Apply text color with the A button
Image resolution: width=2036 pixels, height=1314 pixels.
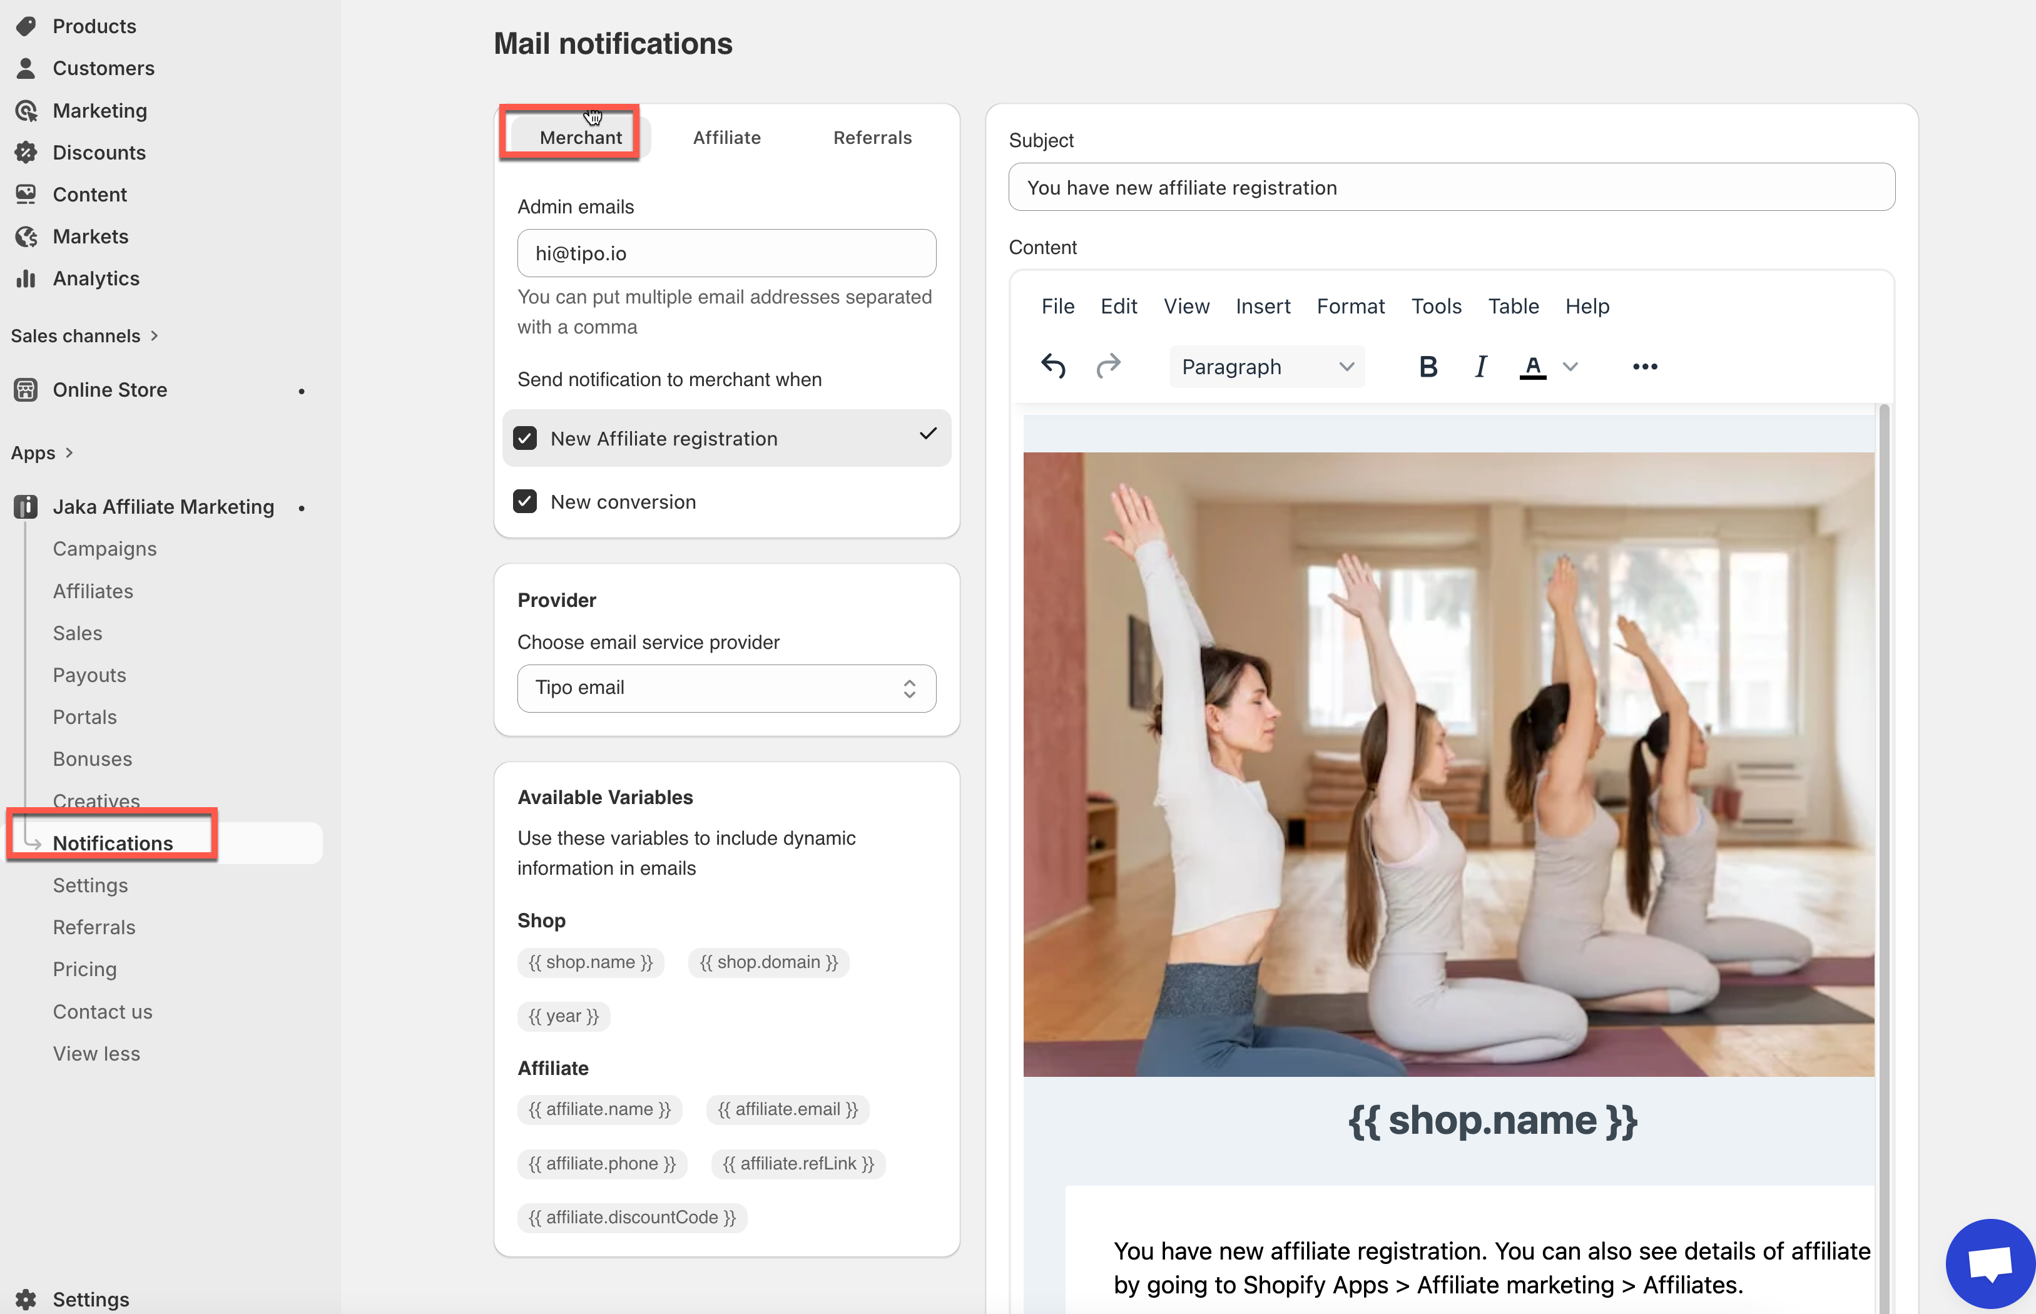(x=1532, y=366)
